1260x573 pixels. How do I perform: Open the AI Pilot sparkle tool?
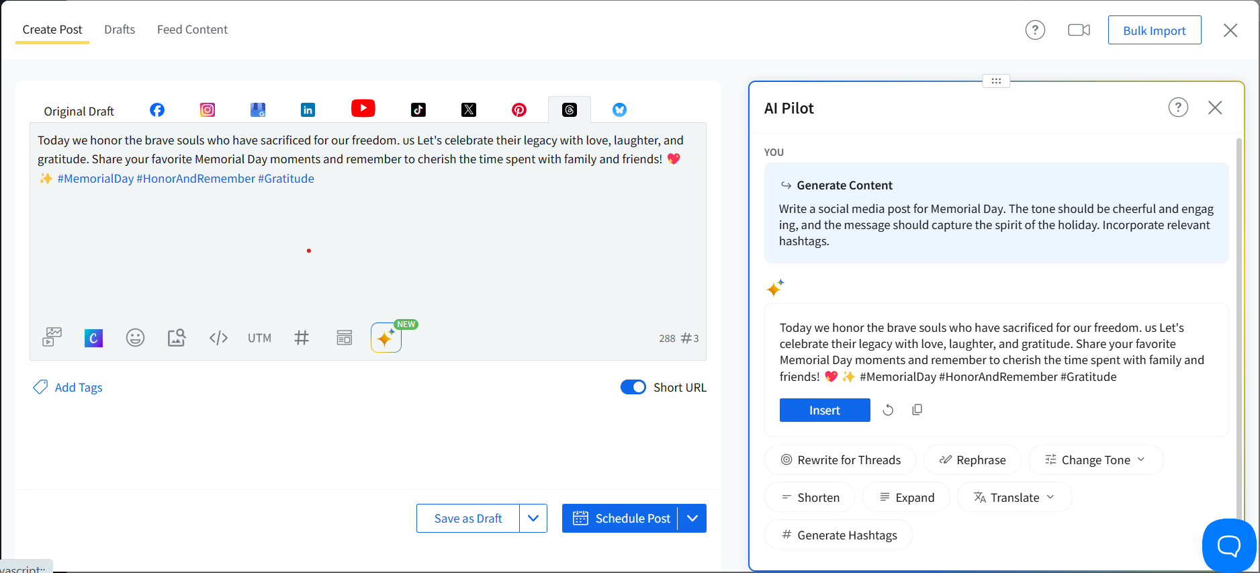coord(386,337)
